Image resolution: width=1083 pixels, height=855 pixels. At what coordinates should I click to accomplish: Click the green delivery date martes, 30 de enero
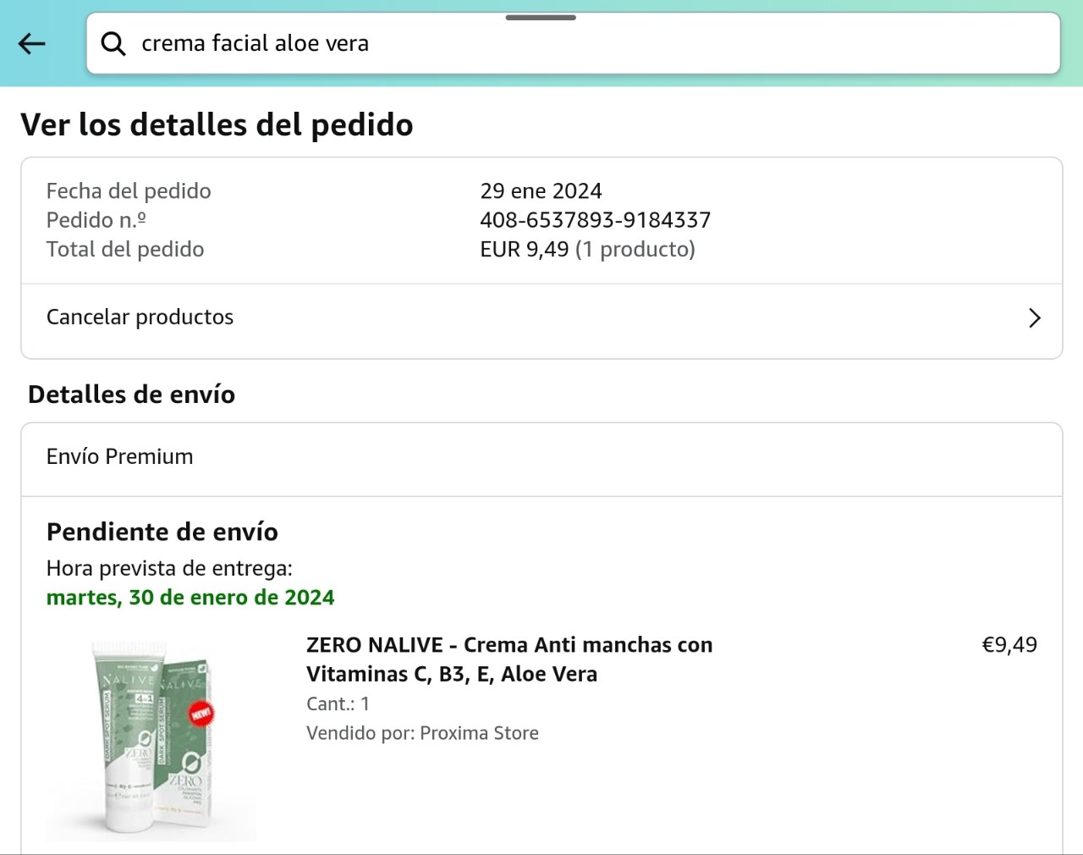pos(190,598)
